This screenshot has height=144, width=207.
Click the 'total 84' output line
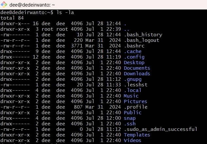(12, 18)
